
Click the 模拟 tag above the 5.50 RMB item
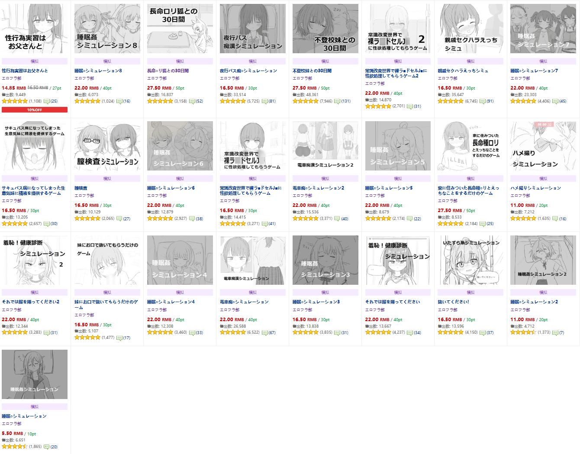point(35,407)
